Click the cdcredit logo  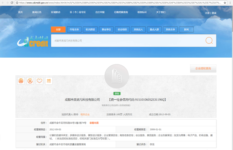tap(33, 42)
